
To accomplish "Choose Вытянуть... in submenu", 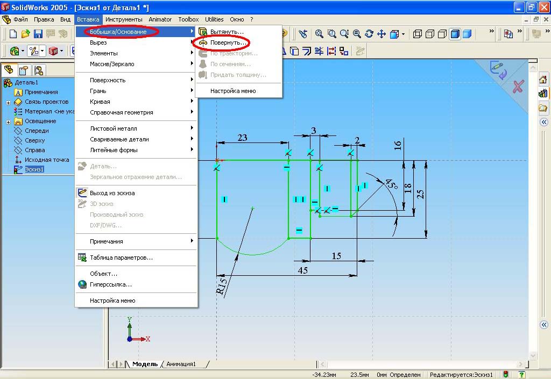I will tap(238, 32).
